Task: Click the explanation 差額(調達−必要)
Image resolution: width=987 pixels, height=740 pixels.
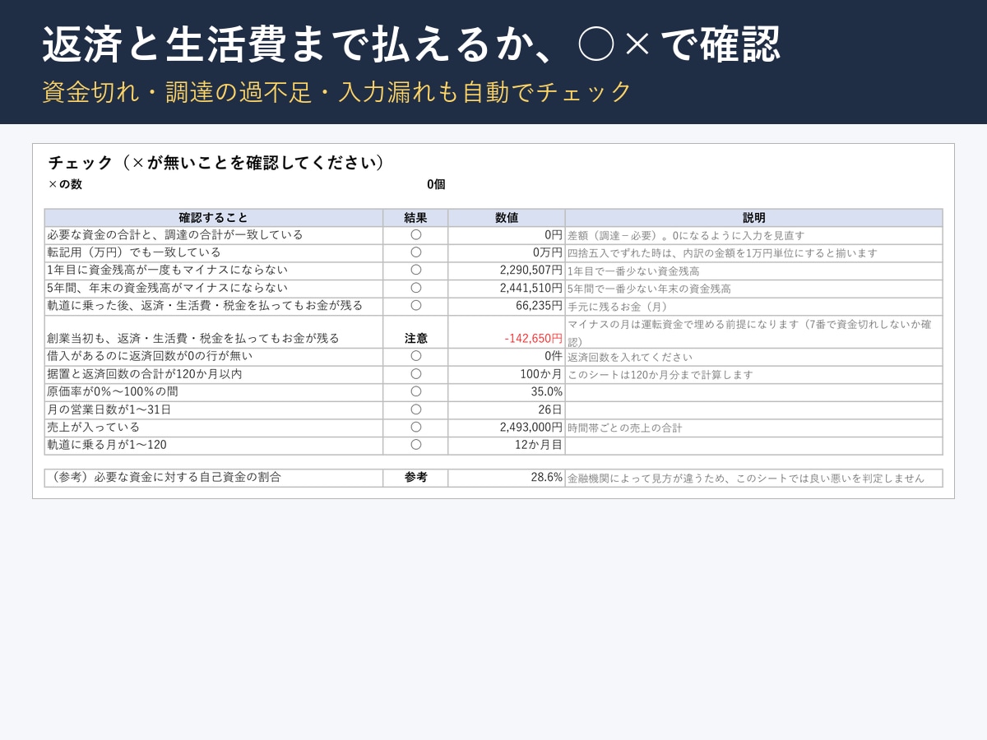Action: [x=614, y=236]
